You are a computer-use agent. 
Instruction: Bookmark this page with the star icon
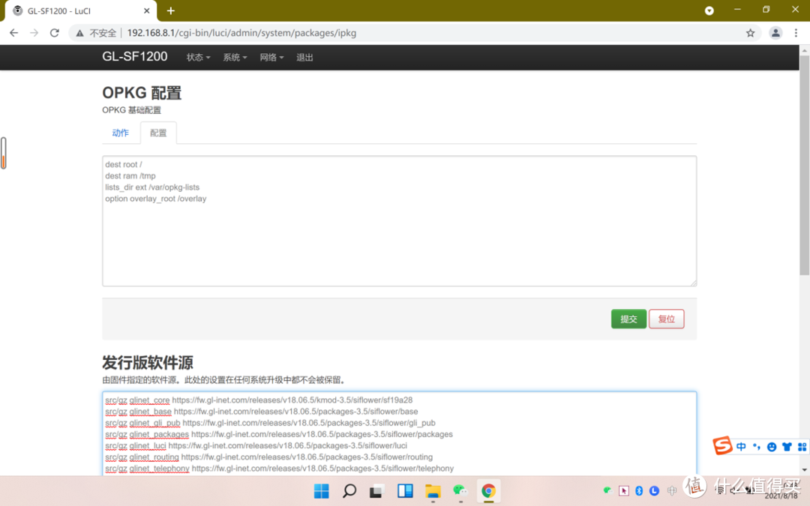tap(750, 33)
